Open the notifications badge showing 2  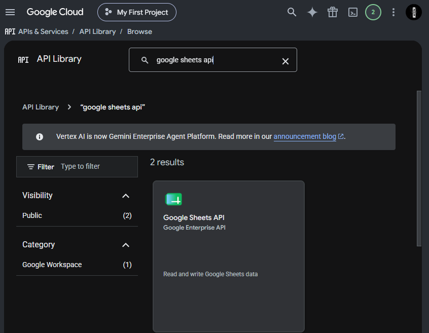point(373,12)
